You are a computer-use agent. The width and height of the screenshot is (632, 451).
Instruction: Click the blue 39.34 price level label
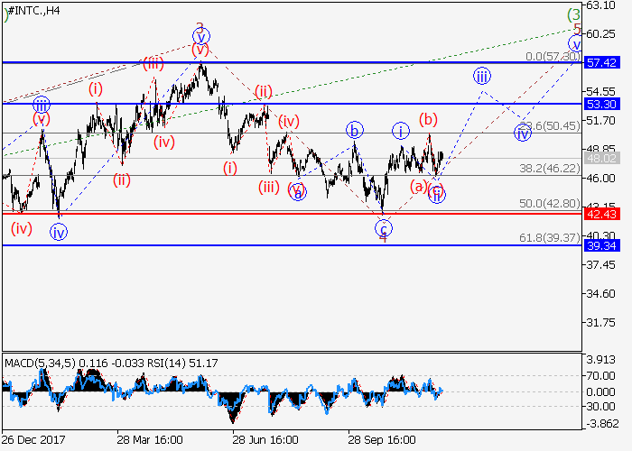click(599, 244)
